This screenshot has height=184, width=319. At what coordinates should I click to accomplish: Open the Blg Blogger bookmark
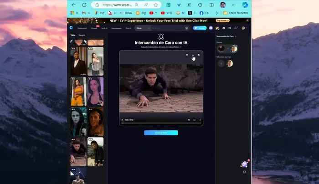pos(141,13)
